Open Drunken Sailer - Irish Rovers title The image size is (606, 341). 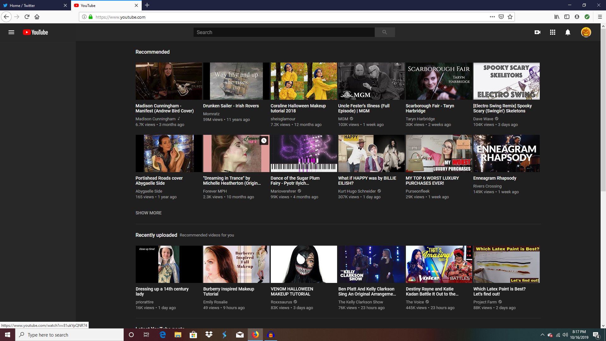231,106
